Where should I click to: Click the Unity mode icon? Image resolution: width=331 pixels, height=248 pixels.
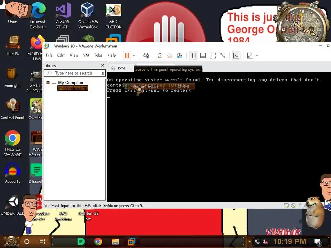[222, 56]
